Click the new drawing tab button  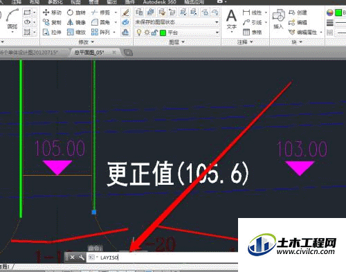[x=128, y=53]
